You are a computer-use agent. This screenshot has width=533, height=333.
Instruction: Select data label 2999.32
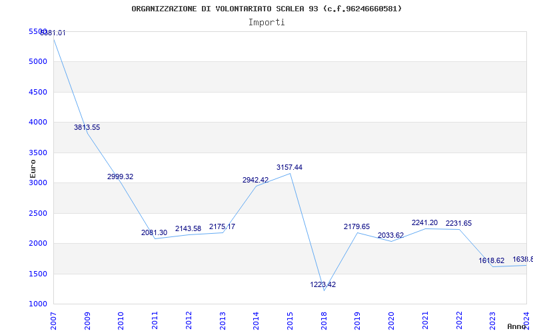pyautogui.click(x=121, y=176)
